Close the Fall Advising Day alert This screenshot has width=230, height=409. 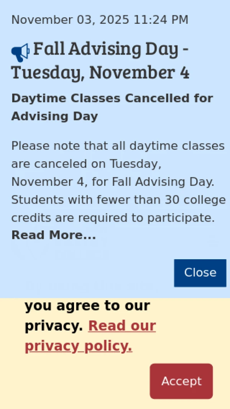coord(200,273)
